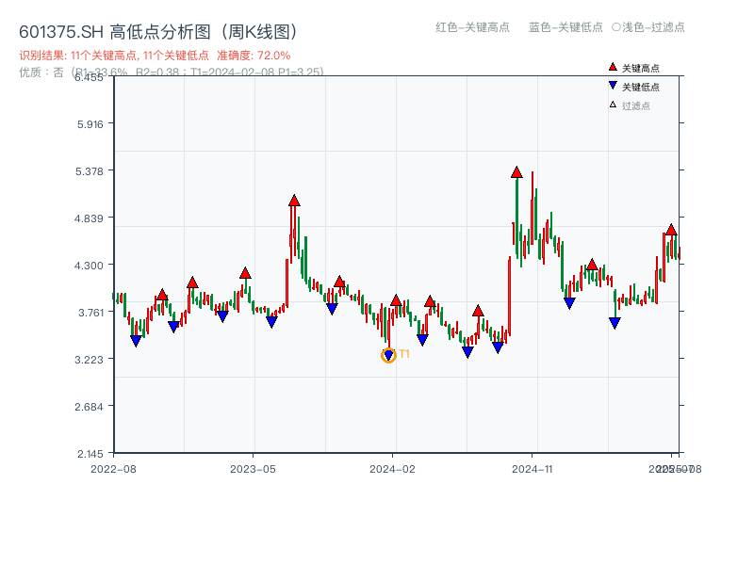754x565 pixels.
Task: Click the 6.455 value on the price axis
Action: tap(90, 79)
